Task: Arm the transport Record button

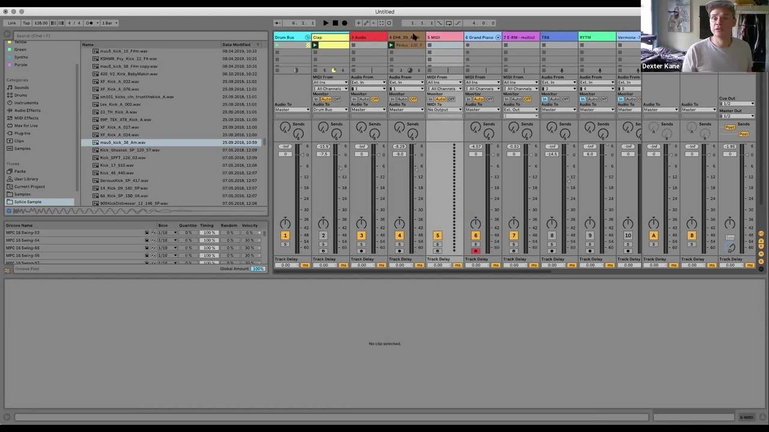Action: tap(344, 23)
